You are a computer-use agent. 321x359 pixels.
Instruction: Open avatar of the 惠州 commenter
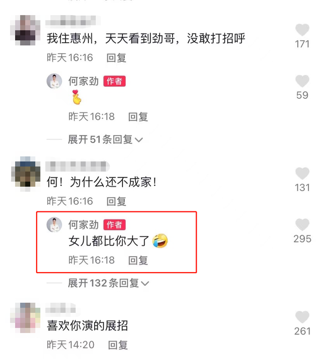coord(26,30)
